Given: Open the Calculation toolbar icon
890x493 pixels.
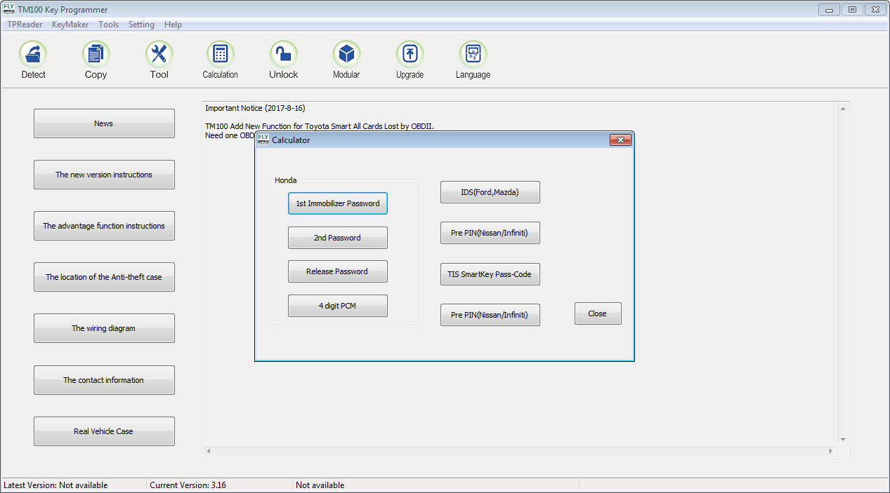Looking at the screenshot, I should (x=221, y=54).
